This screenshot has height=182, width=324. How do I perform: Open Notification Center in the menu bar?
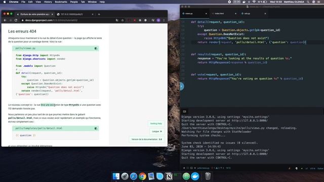click(x=319, y=2)
